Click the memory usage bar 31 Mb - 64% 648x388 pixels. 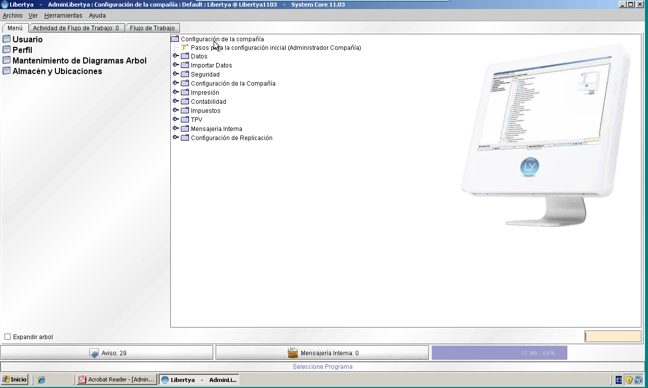coord(499,353)
